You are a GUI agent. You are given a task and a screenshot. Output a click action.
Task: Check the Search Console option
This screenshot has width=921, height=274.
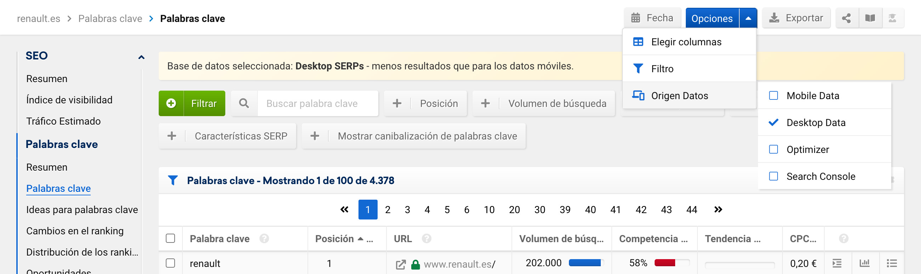point(773,176)
